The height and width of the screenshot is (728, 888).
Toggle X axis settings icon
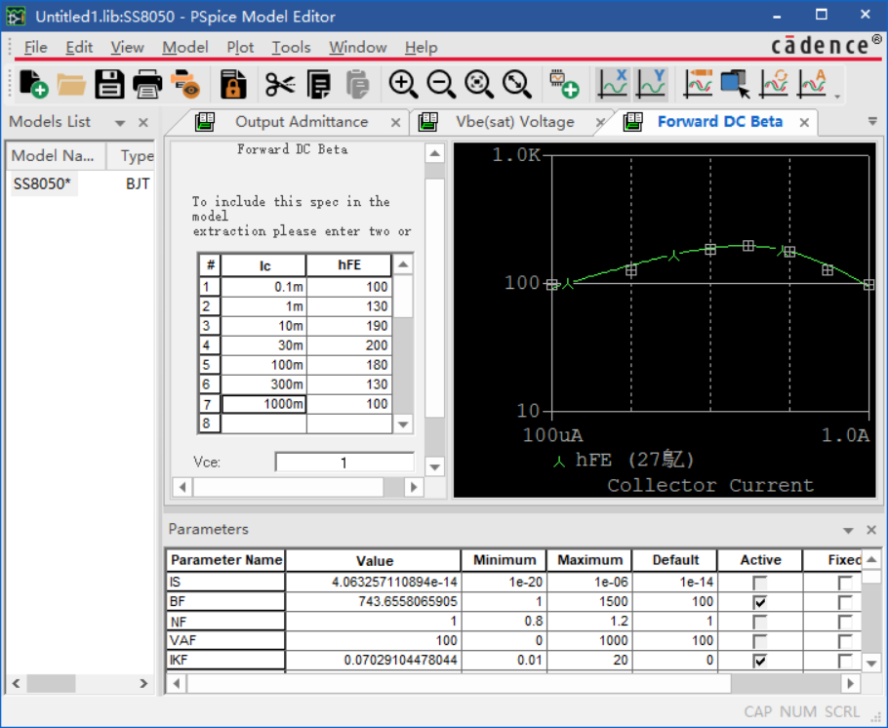(x=613, y=84)
